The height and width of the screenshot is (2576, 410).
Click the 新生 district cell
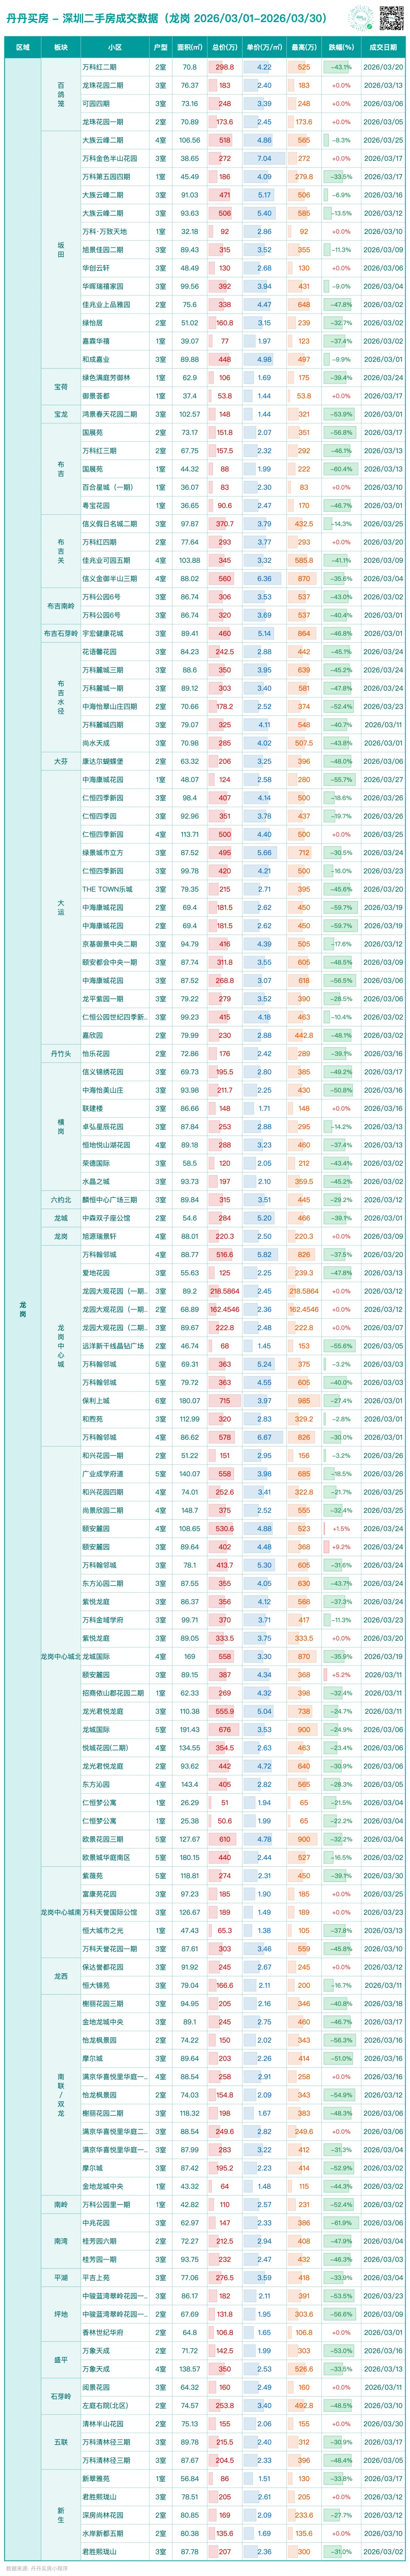(x=61, y=2514)
